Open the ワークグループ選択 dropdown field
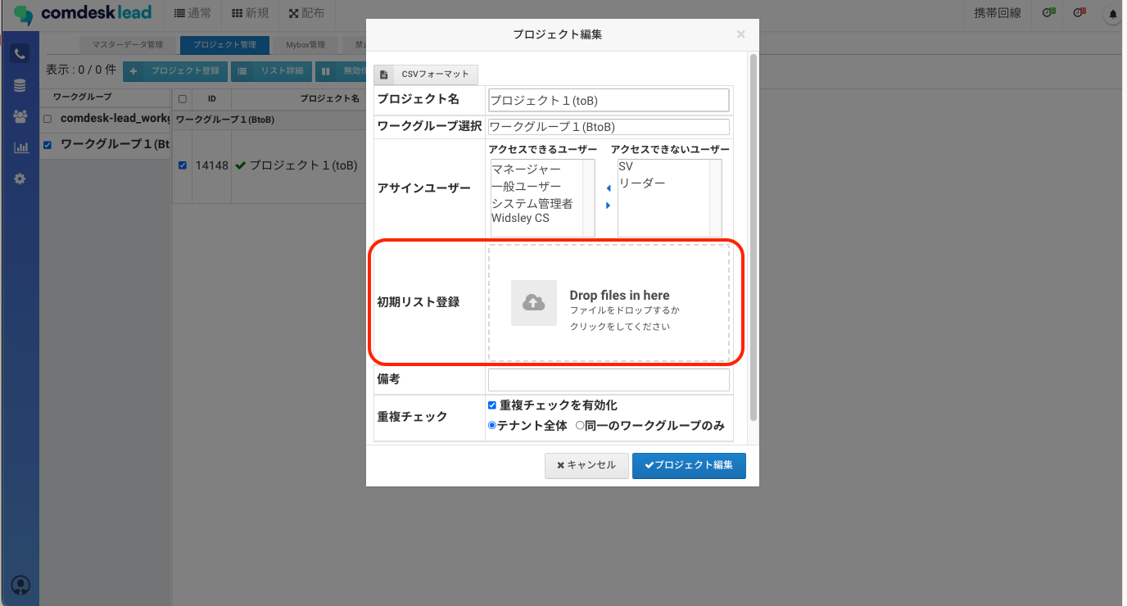1127x606 pixels. click(608, 127)
